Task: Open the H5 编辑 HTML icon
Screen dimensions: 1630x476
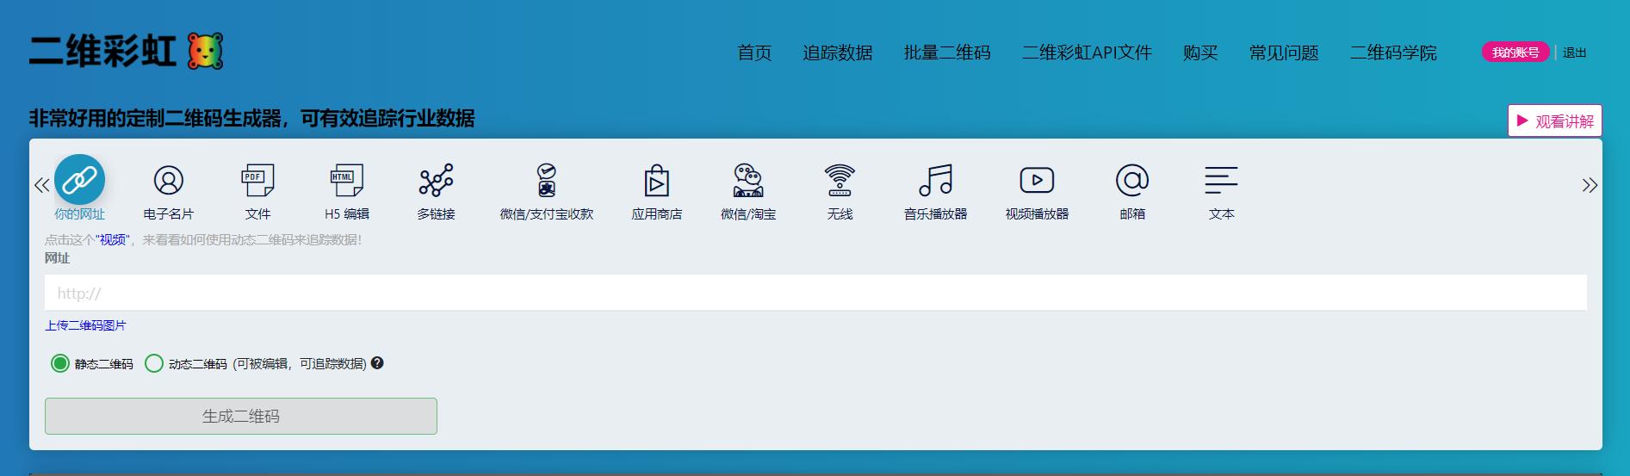Action: pos(347,181)
